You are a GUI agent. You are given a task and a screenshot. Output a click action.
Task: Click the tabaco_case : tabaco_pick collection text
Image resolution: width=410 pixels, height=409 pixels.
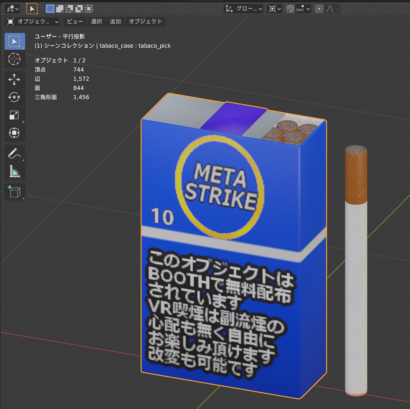click(135, 46)
